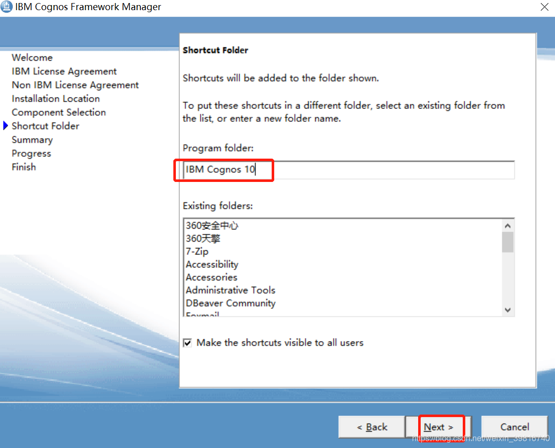Click the Component Selection step
Image resolution: width=555 pixels, height=448 pixels.
click(x=59, y=112)
